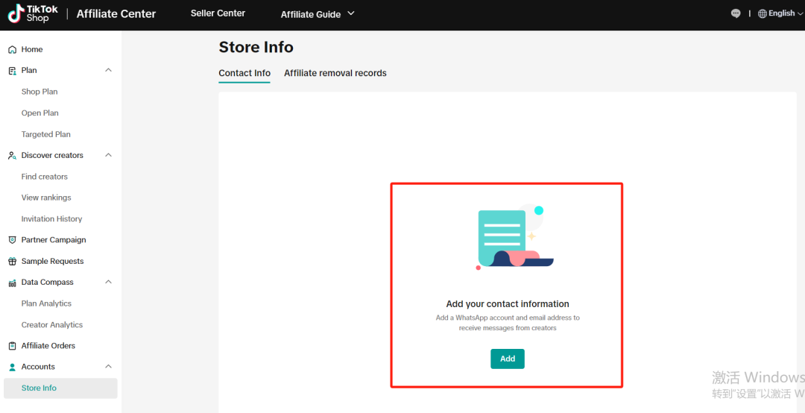The height and width of the screenshot is (413, 805).
Task: Click the Sample Requests gift icon
Action: pyautogui.click(x=12, y=262)
